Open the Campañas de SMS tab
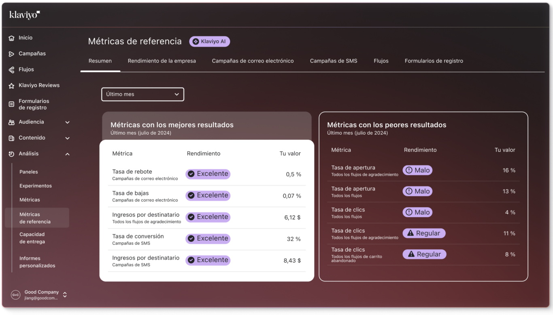 [334, 61]
